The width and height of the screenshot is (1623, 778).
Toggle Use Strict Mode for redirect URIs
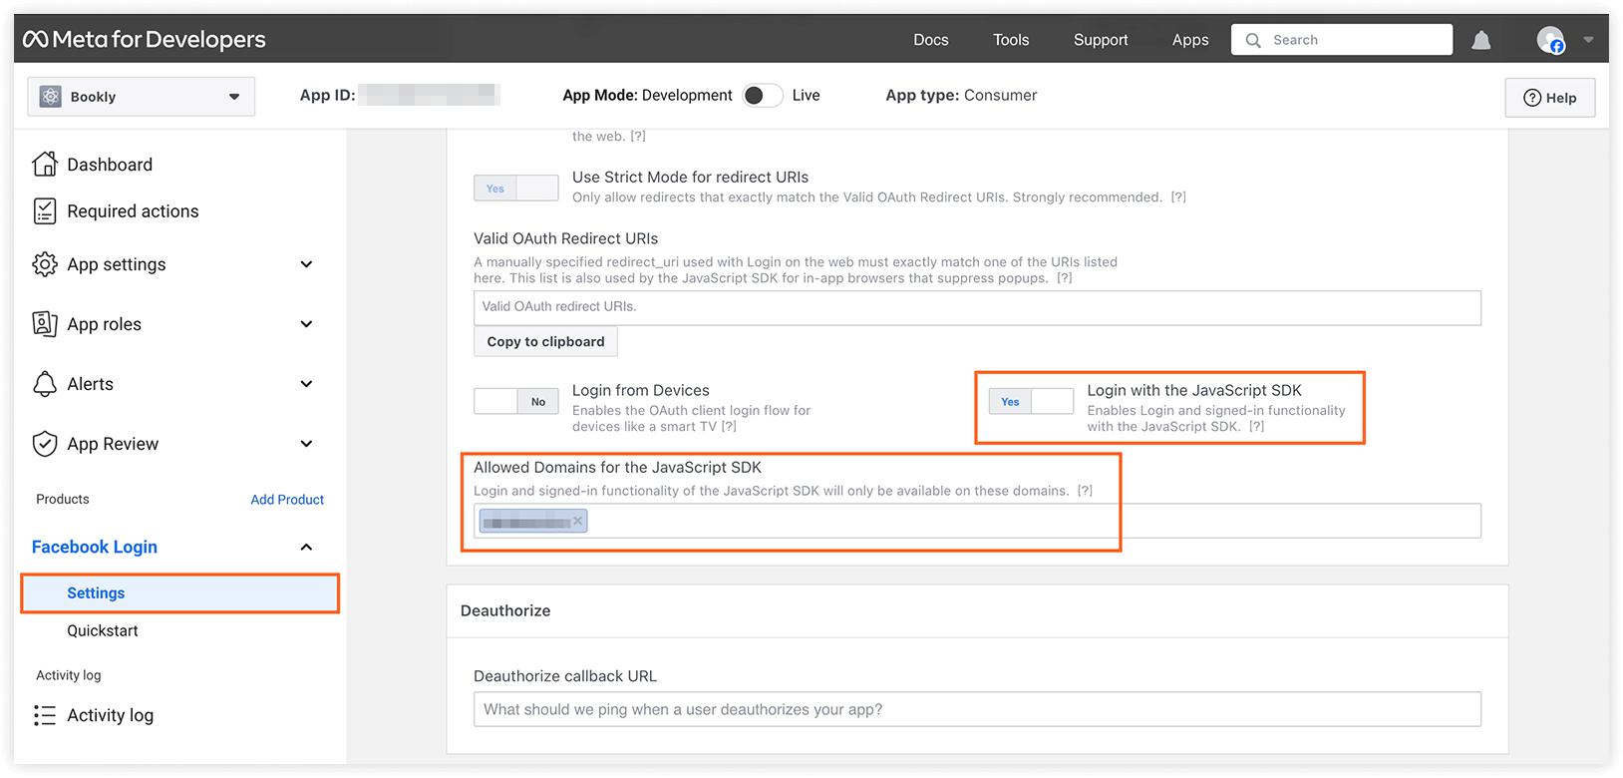pos(516,189)
